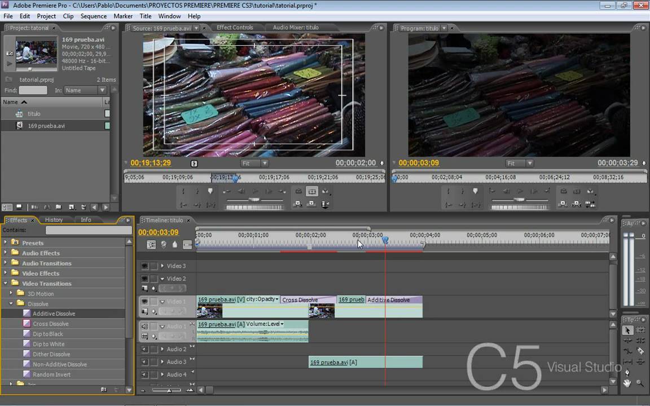Select the Slide tool
Screen dimensions: 650x406
640,362
